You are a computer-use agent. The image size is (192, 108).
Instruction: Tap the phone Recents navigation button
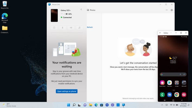(x=165, y=100)
